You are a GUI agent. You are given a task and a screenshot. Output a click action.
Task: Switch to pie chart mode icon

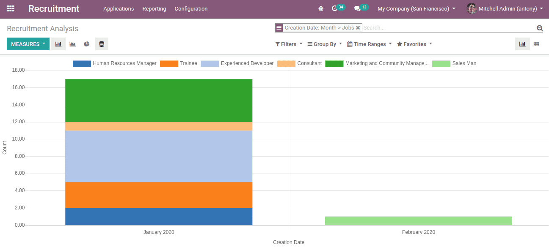tap(87, 44)
